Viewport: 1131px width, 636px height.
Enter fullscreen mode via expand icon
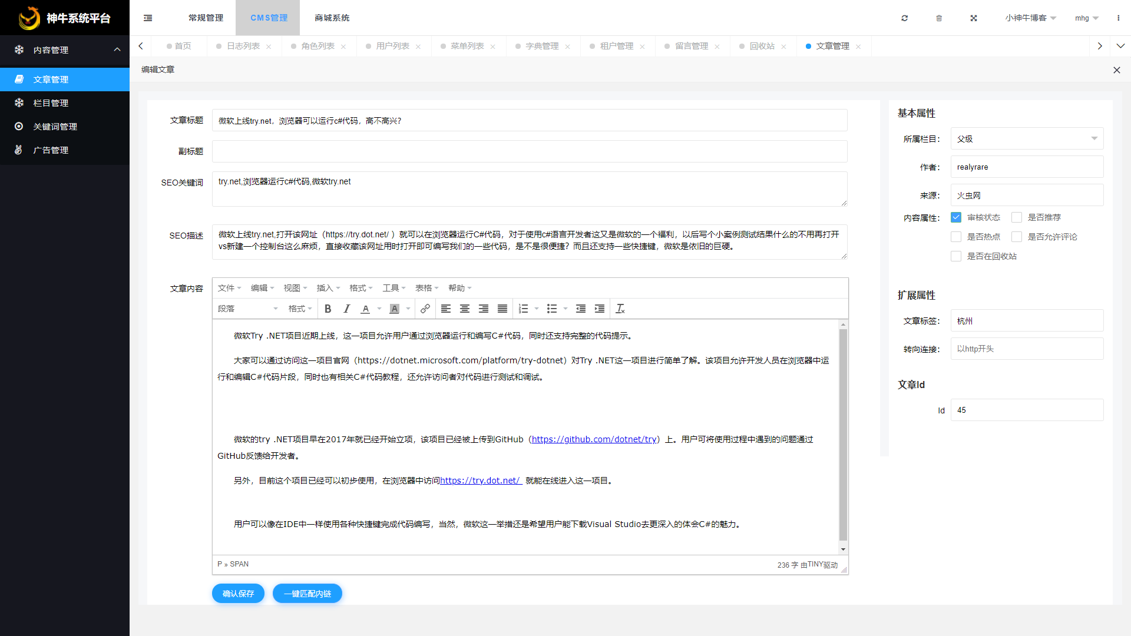(x=974, y=18)
